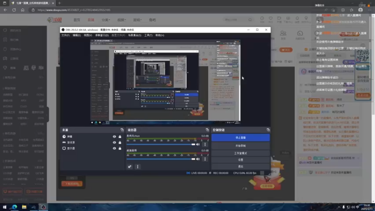
Task: Mute the 桌面音频 audio channel
Action: point(198,159)
